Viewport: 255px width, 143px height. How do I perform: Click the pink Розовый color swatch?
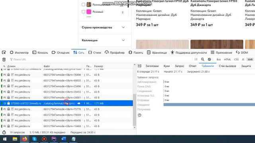coord(89,12)
